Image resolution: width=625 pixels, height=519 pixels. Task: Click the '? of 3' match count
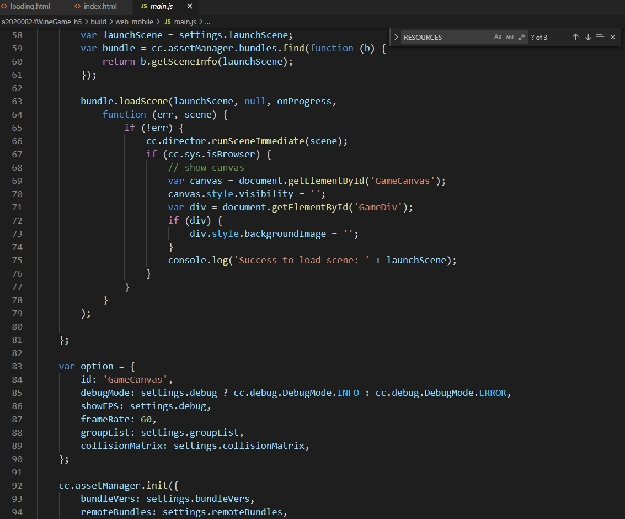click(539, 37)
